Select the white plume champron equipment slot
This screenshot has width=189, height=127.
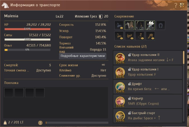point(150,25)
